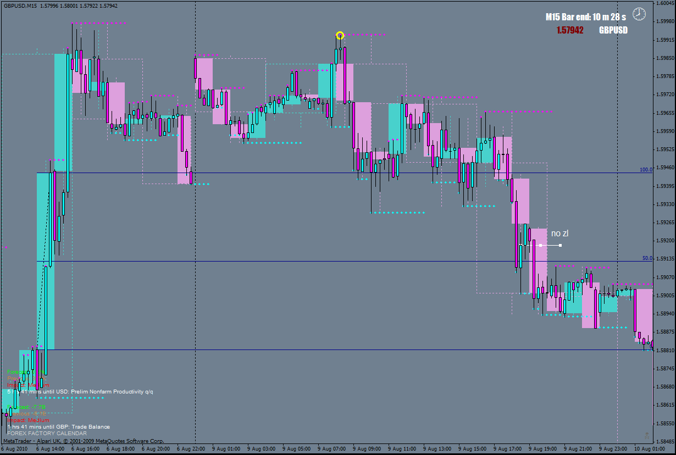
Task: Click '9 Aug 11:00' on the time axis
Action: click(402, 448)
